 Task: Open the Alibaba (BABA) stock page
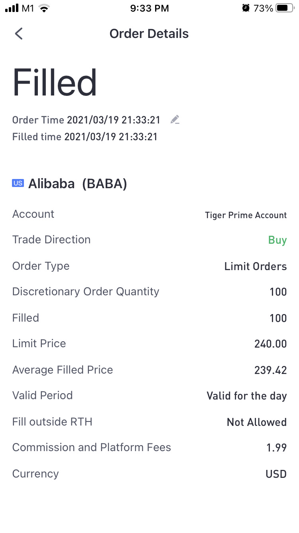tap(77, 184)
